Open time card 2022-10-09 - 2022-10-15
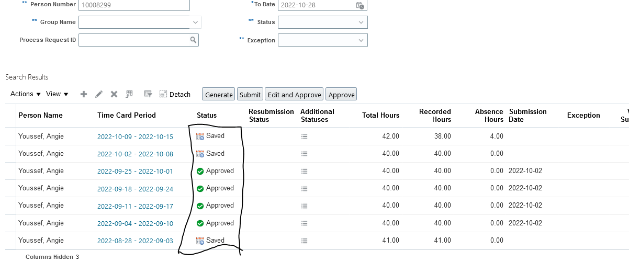Viewport: 629px width, 262px height. click(135, 136)
